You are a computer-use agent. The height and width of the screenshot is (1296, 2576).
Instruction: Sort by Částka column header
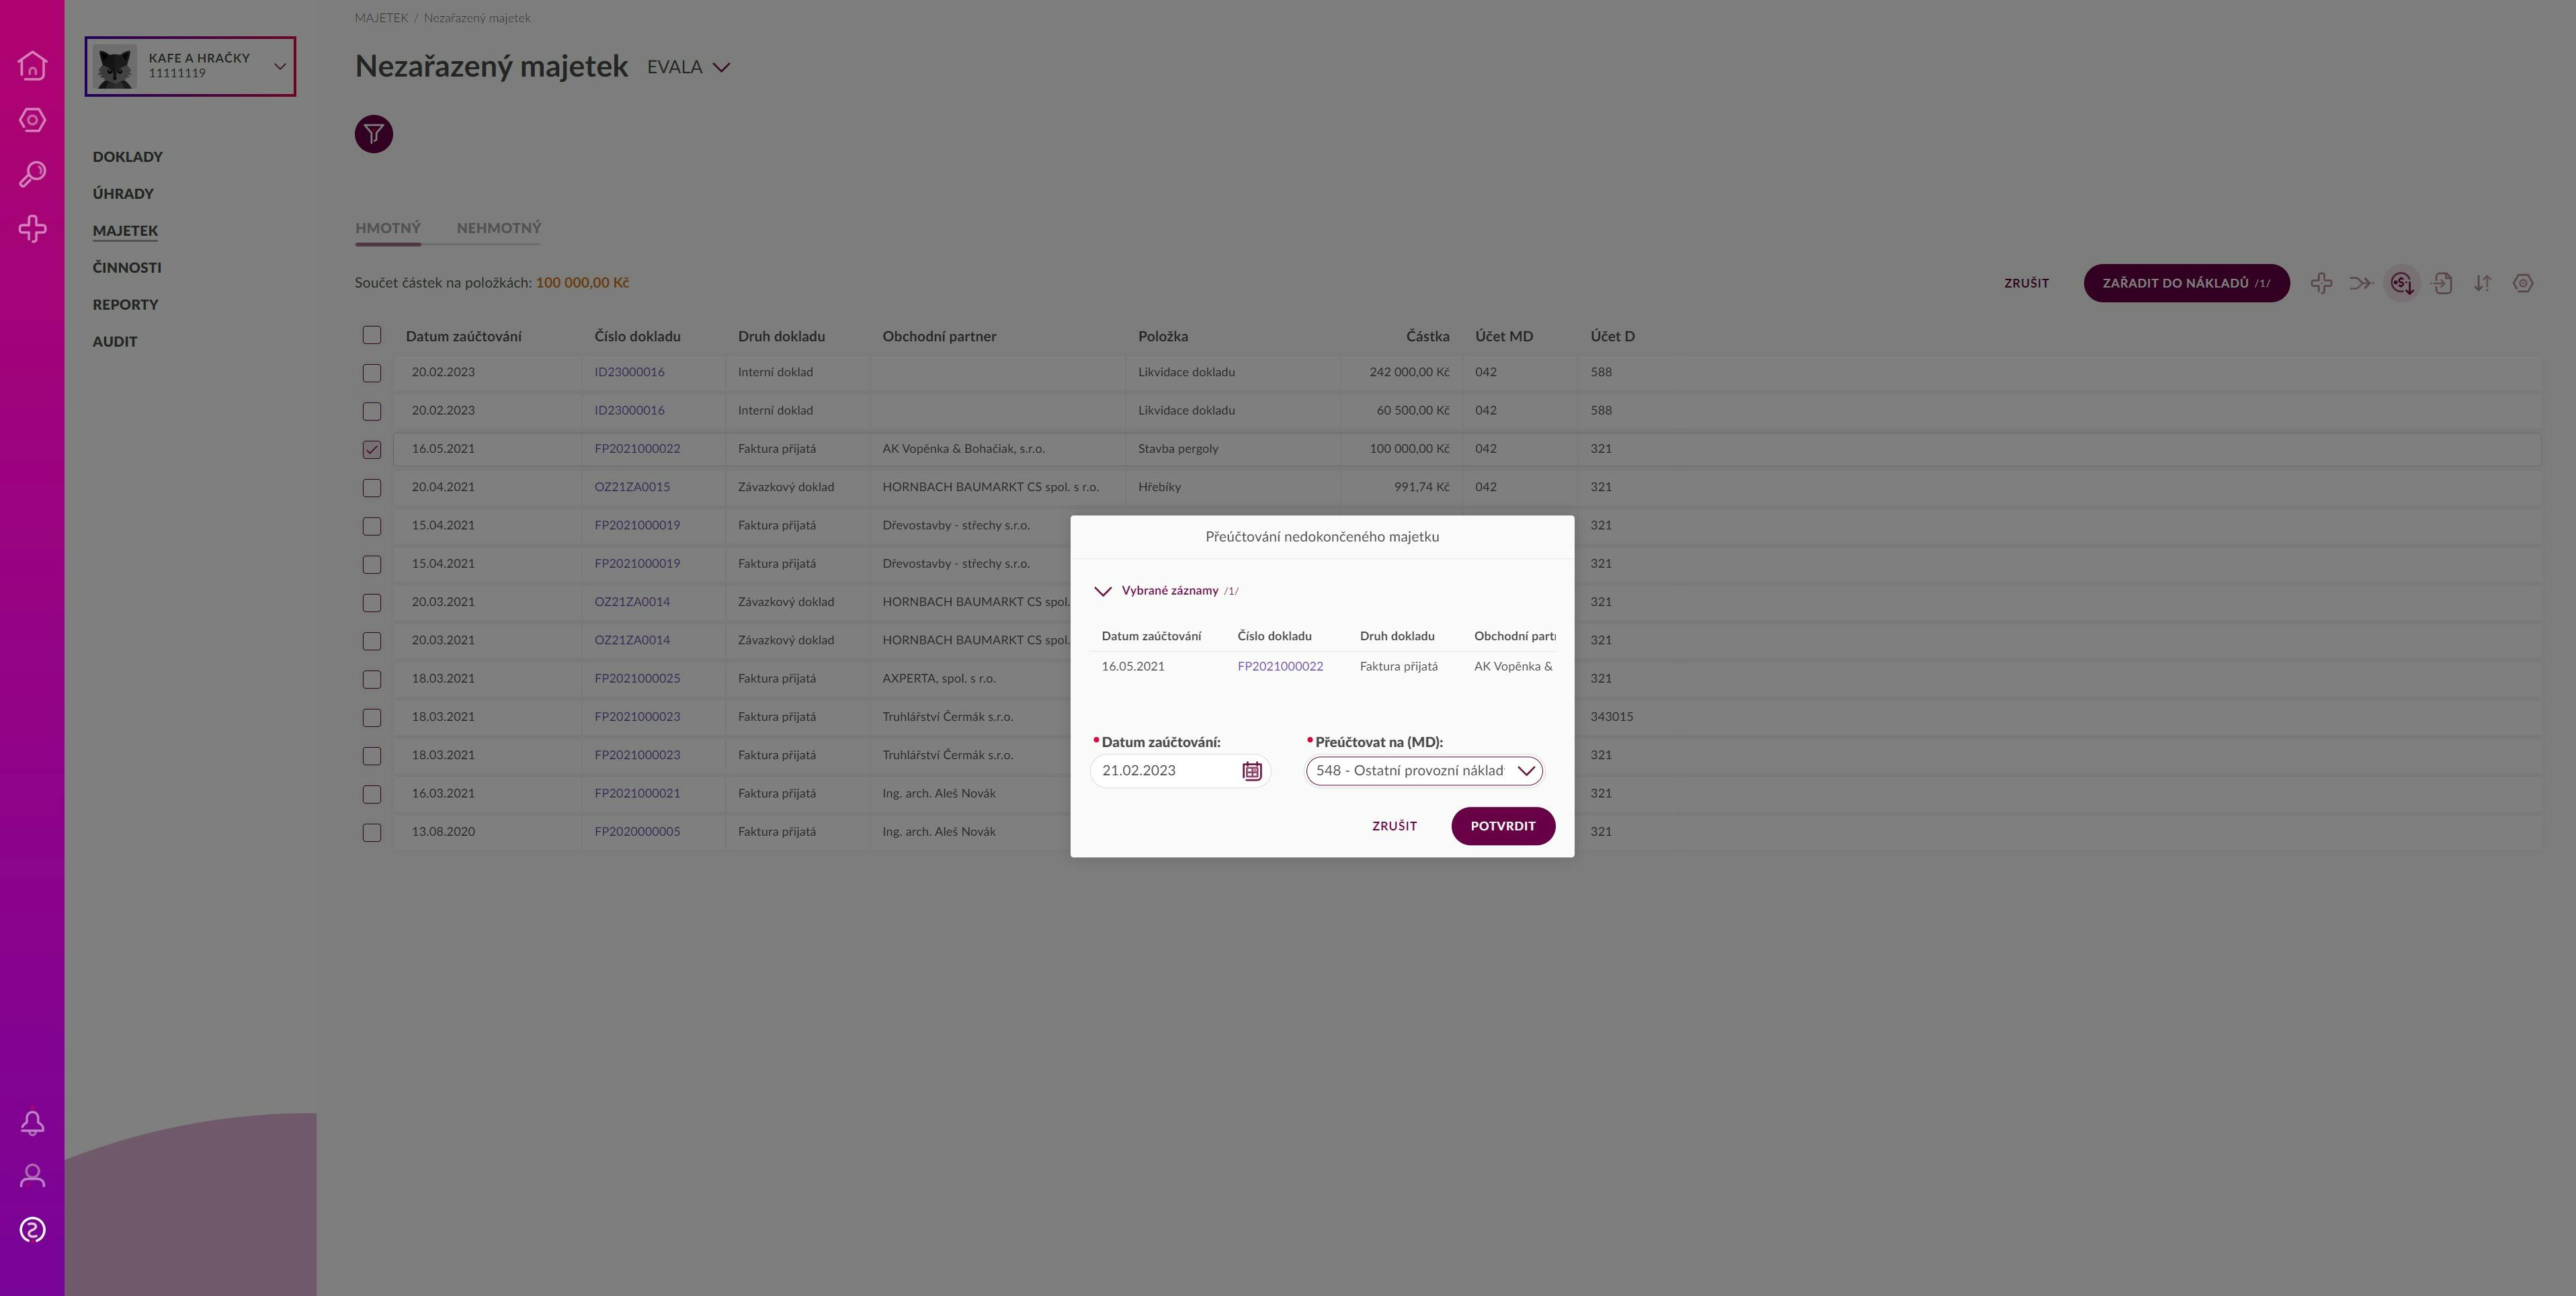pos(1427,337)
